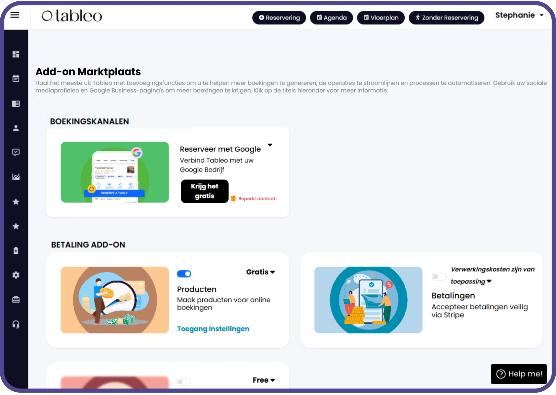Open the Agenda view
Viewport: 556px width, 395px height.
(x=331, y=17)
